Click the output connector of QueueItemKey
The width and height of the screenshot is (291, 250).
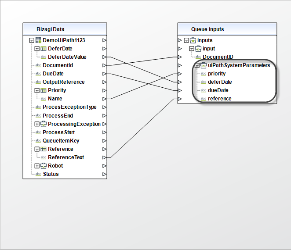[x=105, y=141]
